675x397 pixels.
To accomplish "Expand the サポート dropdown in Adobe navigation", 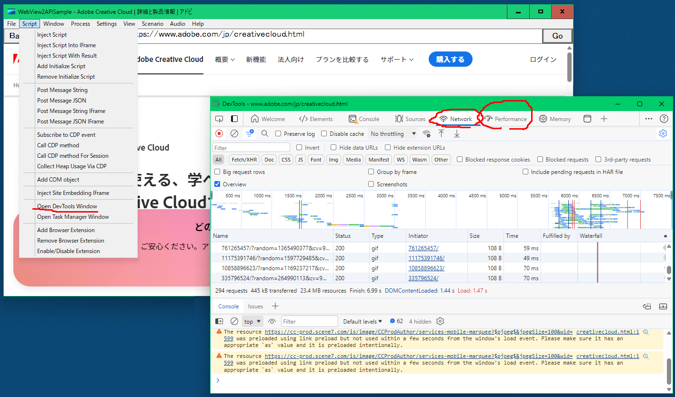I will coord(397,60).
